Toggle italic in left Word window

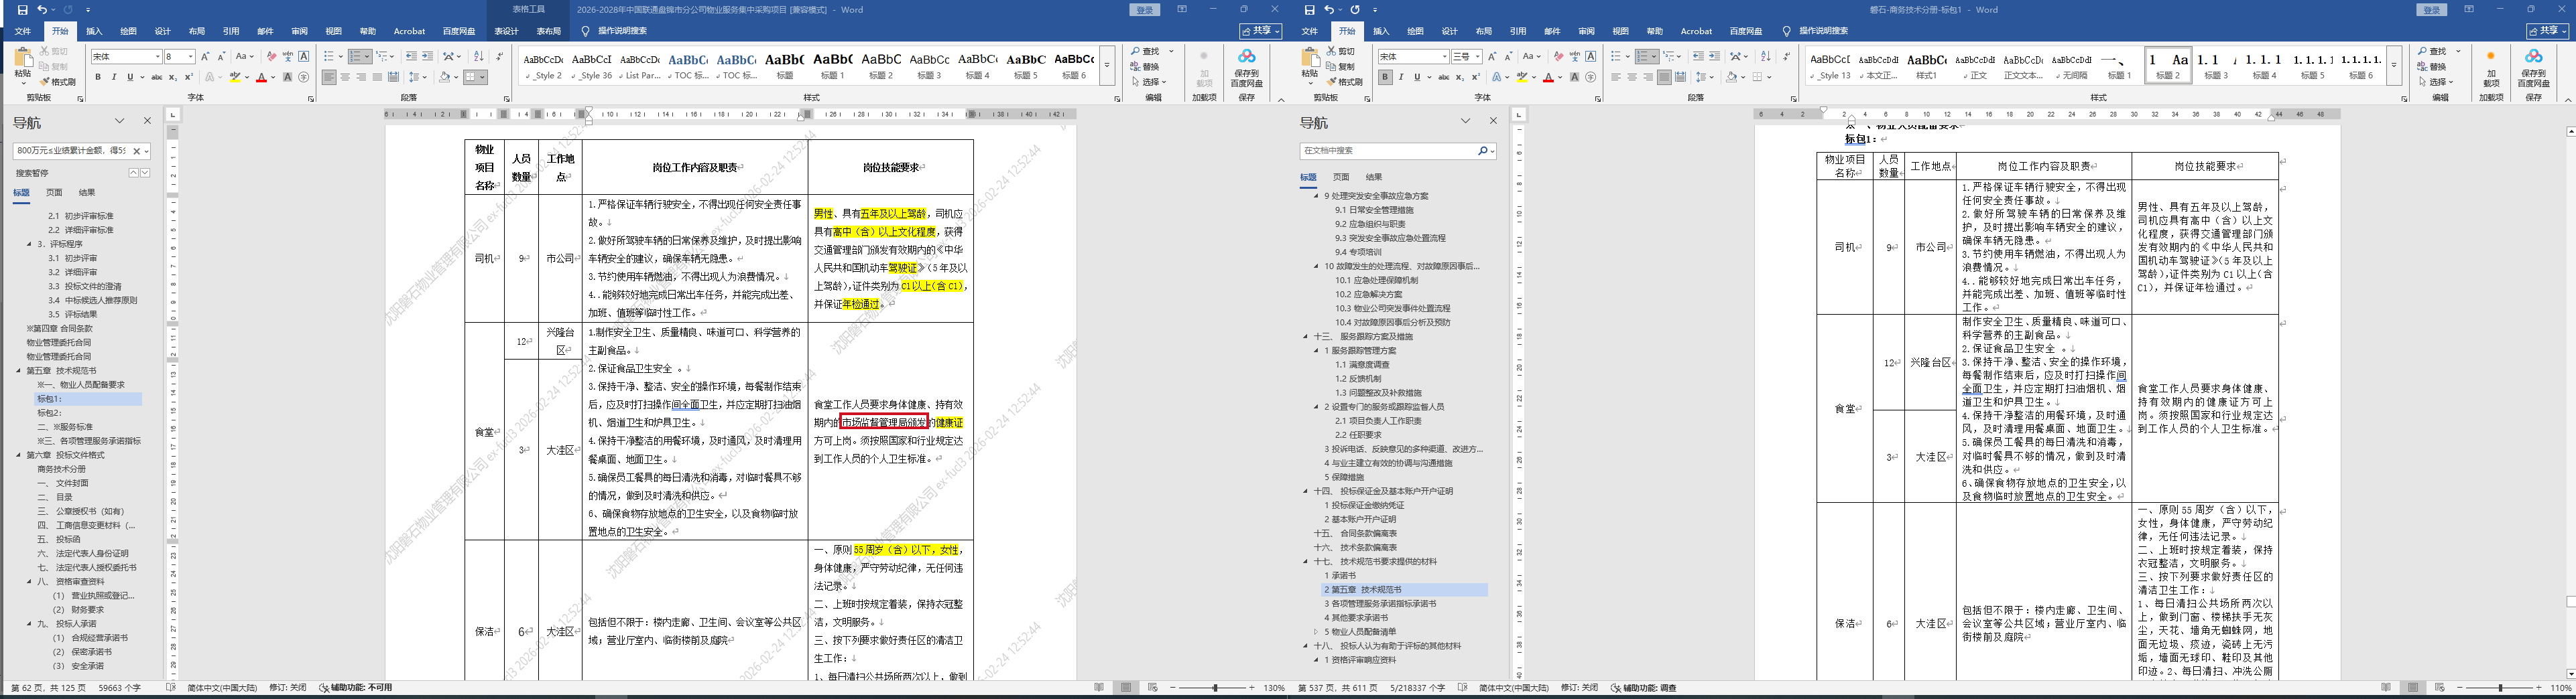(114, 77)
